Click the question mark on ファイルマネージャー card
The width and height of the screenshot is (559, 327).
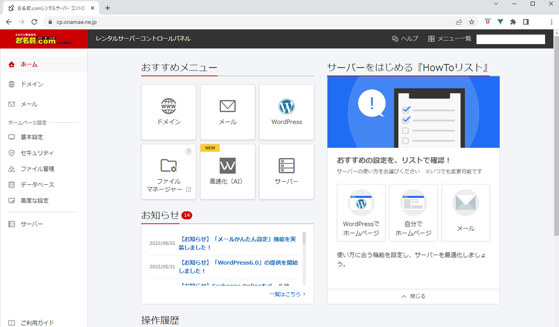[188, 151]
